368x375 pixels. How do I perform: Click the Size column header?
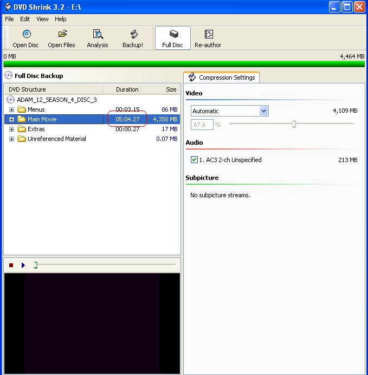[x=160, y=89]
